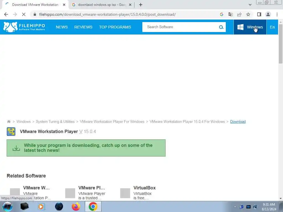Close the Download VMware Workstation tab
283x212 pixels.
click(64, 5)
